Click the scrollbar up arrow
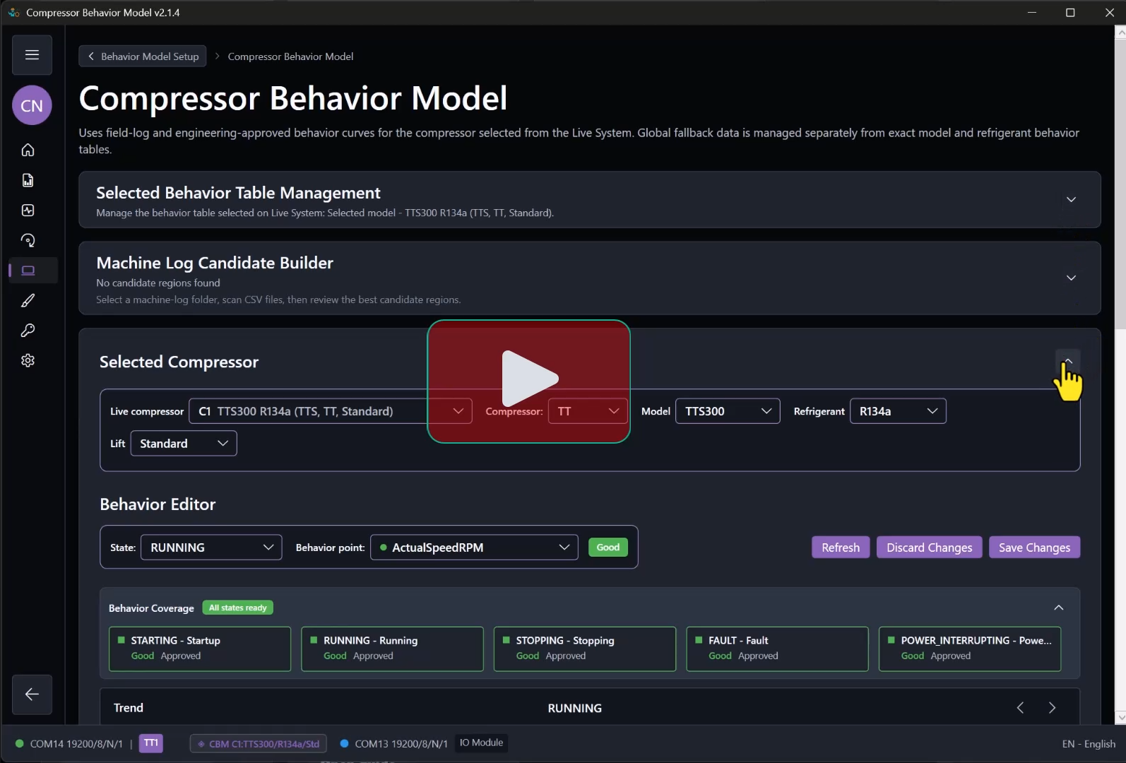Screen dimensions: 1126x763 click(1120, 32)
